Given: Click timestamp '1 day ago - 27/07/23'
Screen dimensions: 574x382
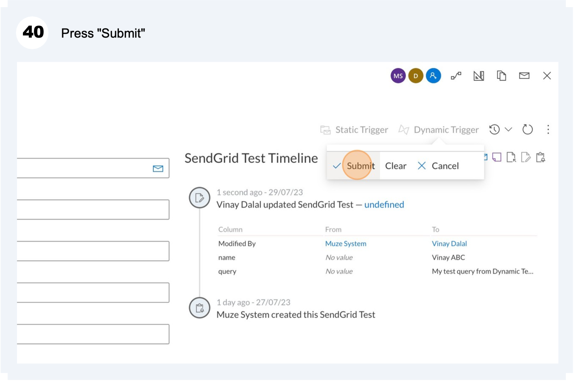Looking at the screenshot, I should tap(253, 303).
